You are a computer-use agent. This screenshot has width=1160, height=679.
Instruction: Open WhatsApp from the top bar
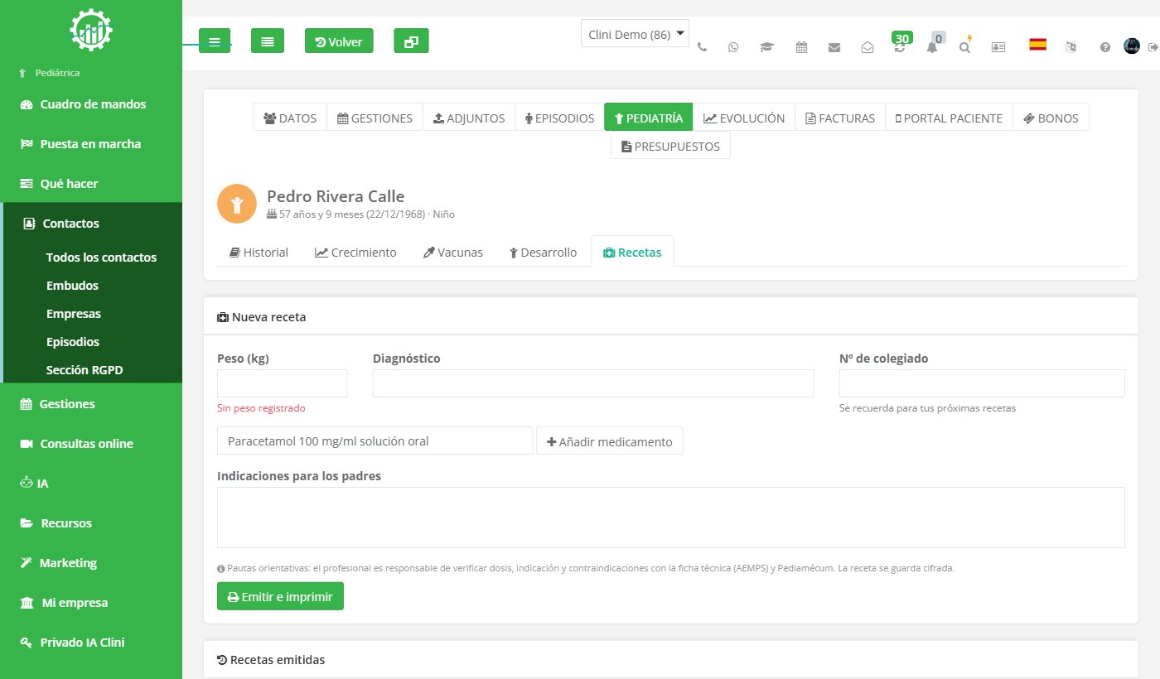[733, 47]
